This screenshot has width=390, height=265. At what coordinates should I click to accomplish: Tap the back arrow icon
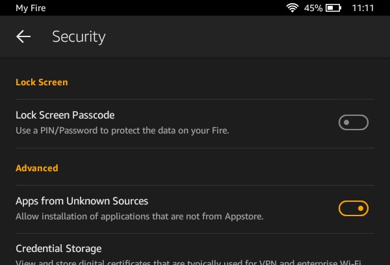tap(23, 36)
